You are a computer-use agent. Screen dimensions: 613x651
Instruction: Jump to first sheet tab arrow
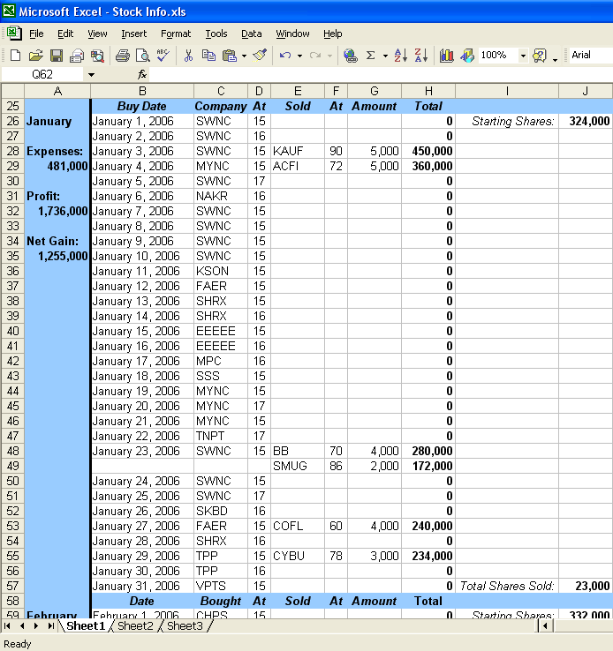(7, 625)
